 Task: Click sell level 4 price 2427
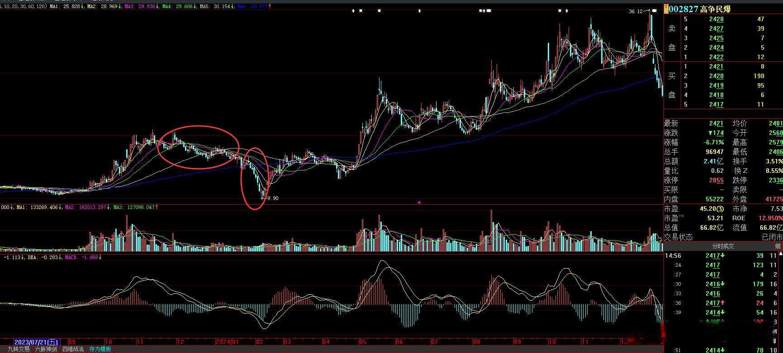717,28
